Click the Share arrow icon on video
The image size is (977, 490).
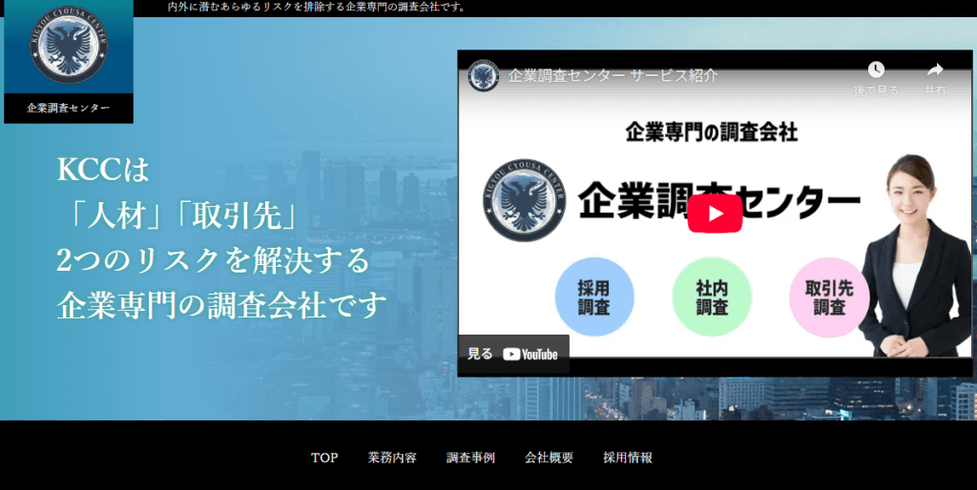point(934,70)
